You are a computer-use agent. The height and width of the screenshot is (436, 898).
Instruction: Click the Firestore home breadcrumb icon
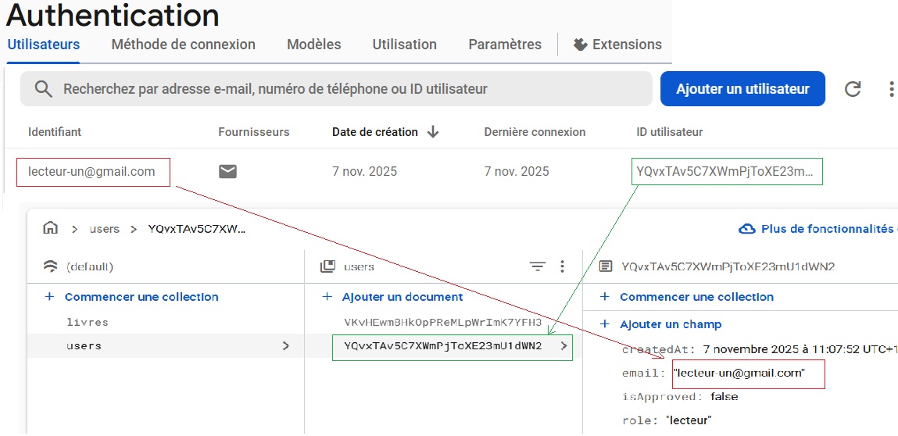51,228
